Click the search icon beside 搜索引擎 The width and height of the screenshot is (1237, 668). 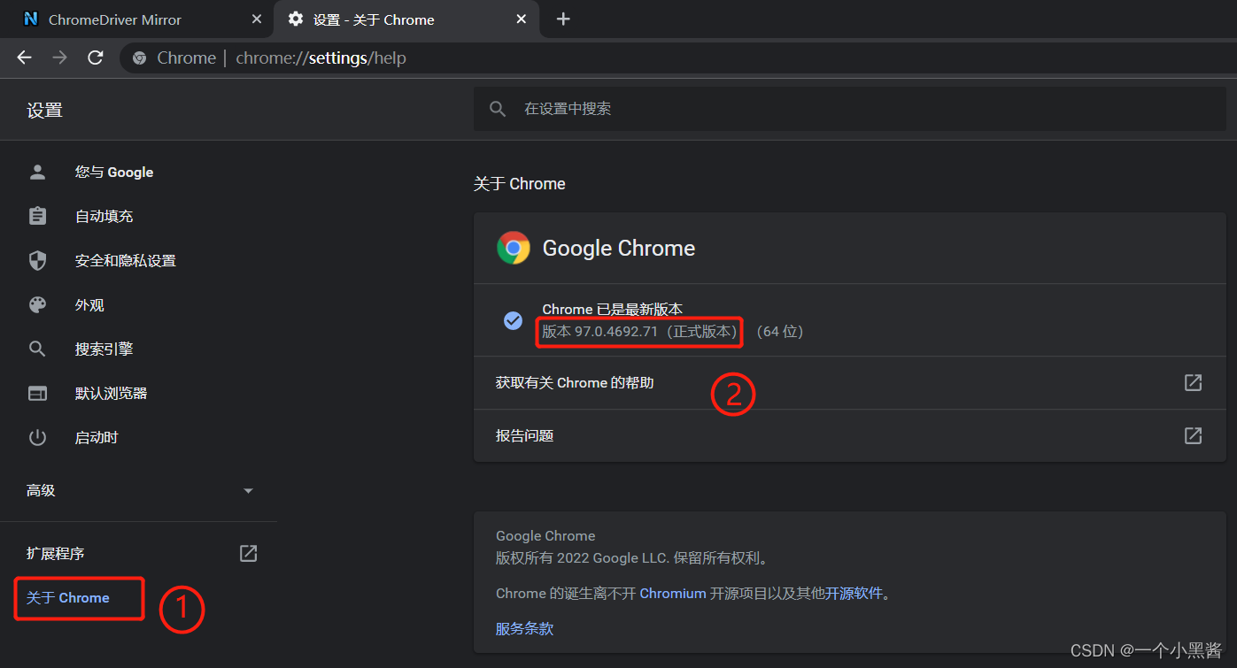37,349
